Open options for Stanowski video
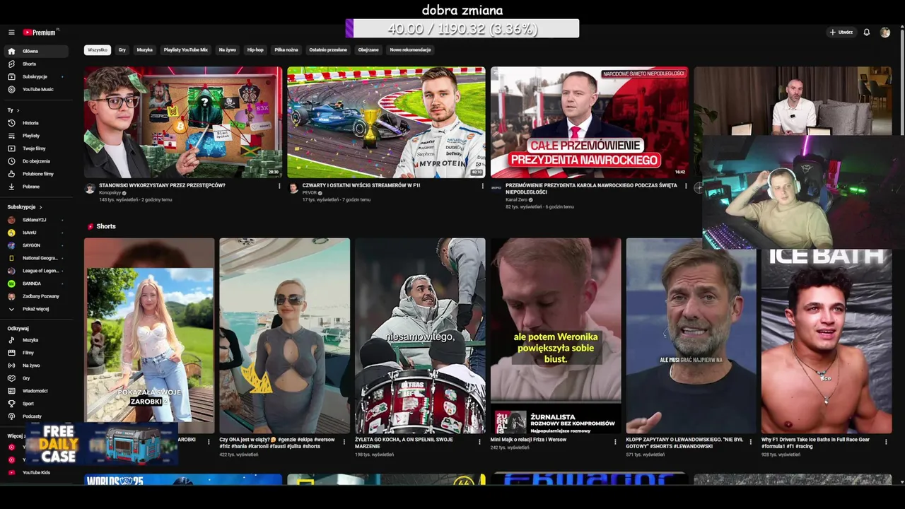Screen dimensions: 905x509 tap(279, 186)
